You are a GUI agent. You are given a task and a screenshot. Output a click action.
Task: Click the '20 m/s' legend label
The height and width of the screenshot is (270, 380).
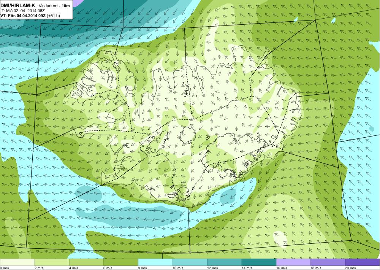click(351, 268)
